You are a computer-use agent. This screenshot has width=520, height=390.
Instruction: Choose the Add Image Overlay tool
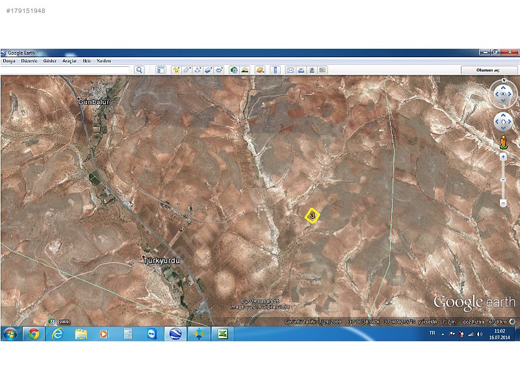(x=208, y=70)
